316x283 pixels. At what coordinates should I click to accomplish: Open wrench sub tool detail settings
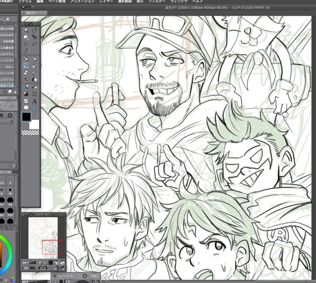16,166
